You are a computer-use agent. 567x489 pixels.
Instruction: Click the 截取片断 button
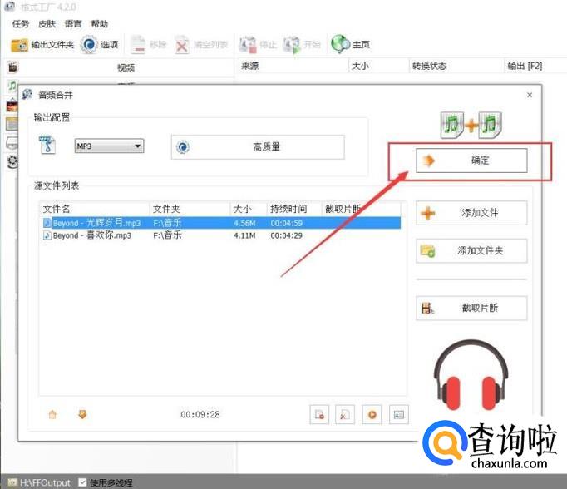tap(471, 309)
